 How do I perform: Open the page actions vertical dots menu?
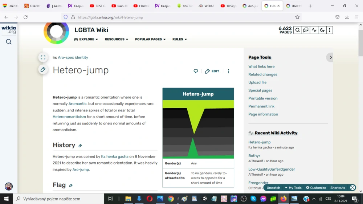tap(228, 71)
